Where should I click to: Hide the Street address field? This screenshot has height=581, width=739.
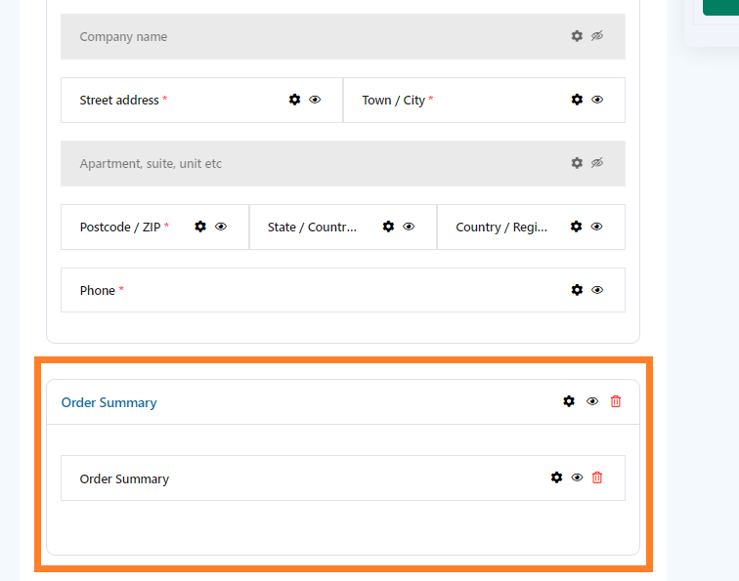(x=315, y=100)
